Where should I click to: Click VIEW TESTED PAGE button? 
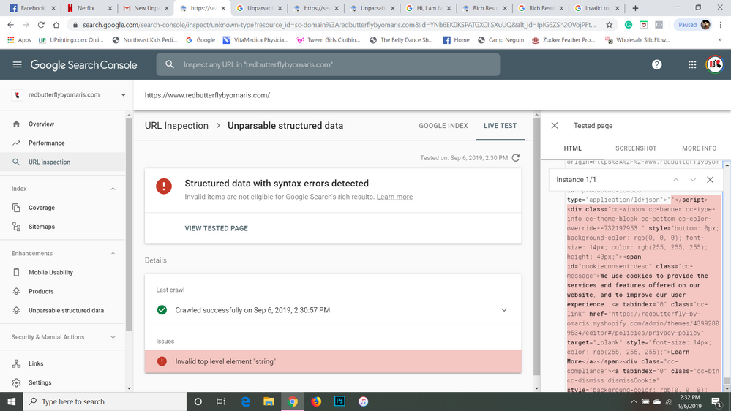tap(217, 228)
